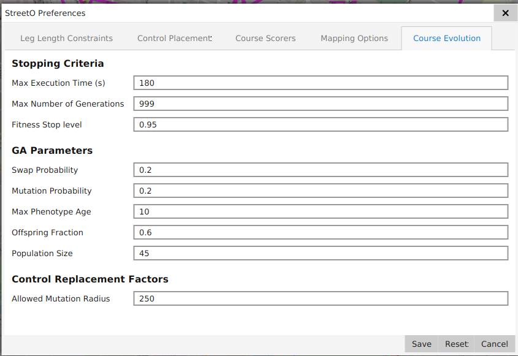Click the Allowed Mutation Radius field
Image resolution: width=518 pixels, height=356 pixels.
(321, 298)
